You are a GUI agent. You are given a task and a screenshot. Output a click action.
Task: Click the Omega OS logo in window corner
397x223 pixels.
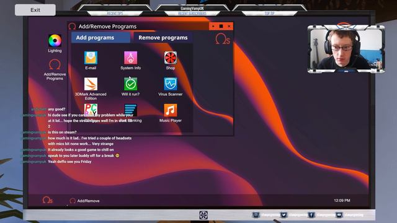point(223,38)
